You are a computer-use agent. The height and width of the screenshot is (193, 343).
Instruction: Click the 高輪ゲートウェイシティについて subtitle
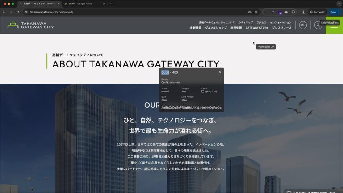pos(78,55)
